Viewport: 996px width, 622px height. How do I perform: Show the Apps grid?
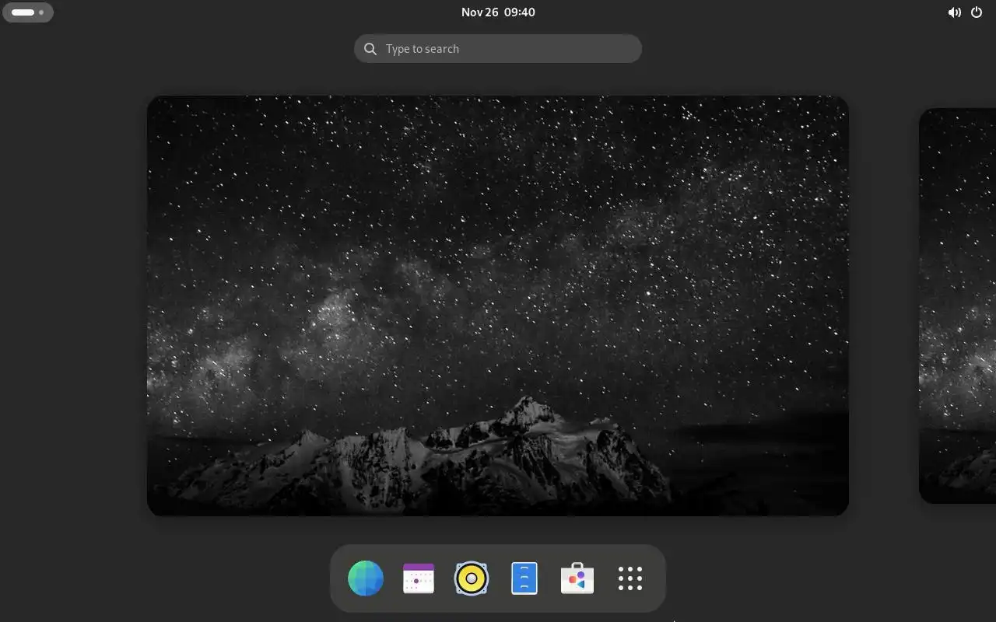point(630,578)
